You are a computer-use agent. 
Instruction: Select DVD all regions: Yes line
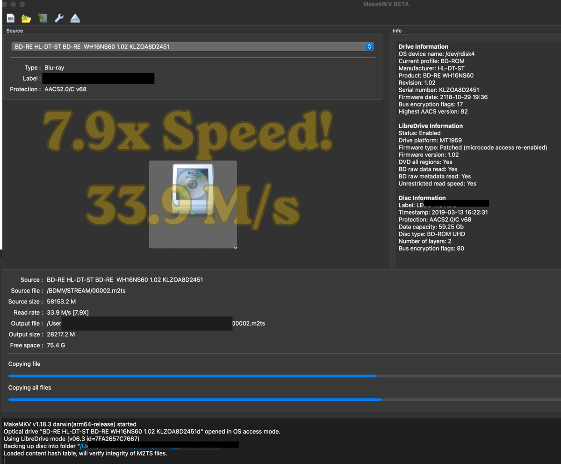pyautogui.click(x=425, y=162)
